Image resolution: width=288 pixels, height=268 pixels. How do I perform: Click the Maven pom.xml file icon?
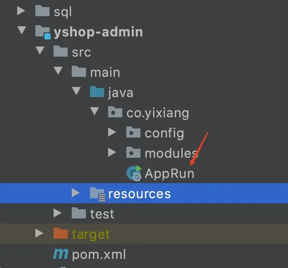(61, 254)
